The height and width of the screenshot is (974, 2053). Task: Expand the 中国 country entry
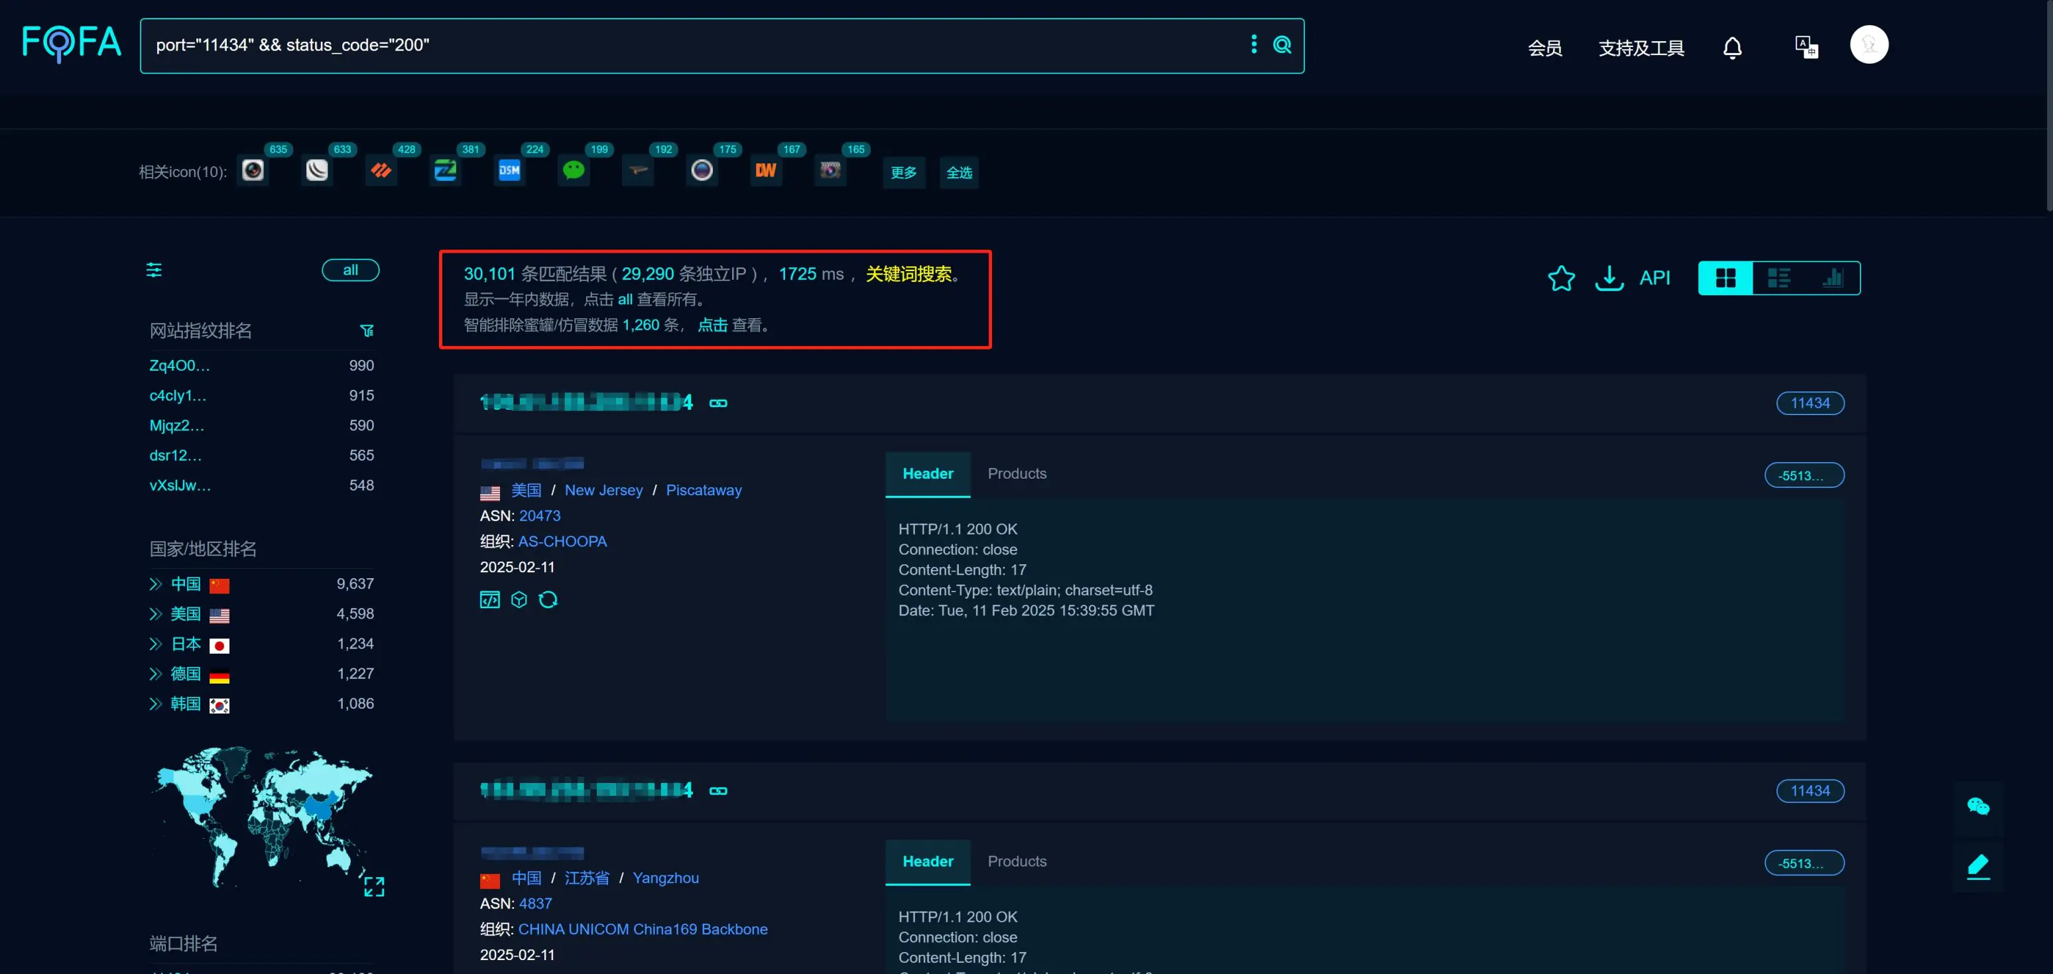[155, 584]
